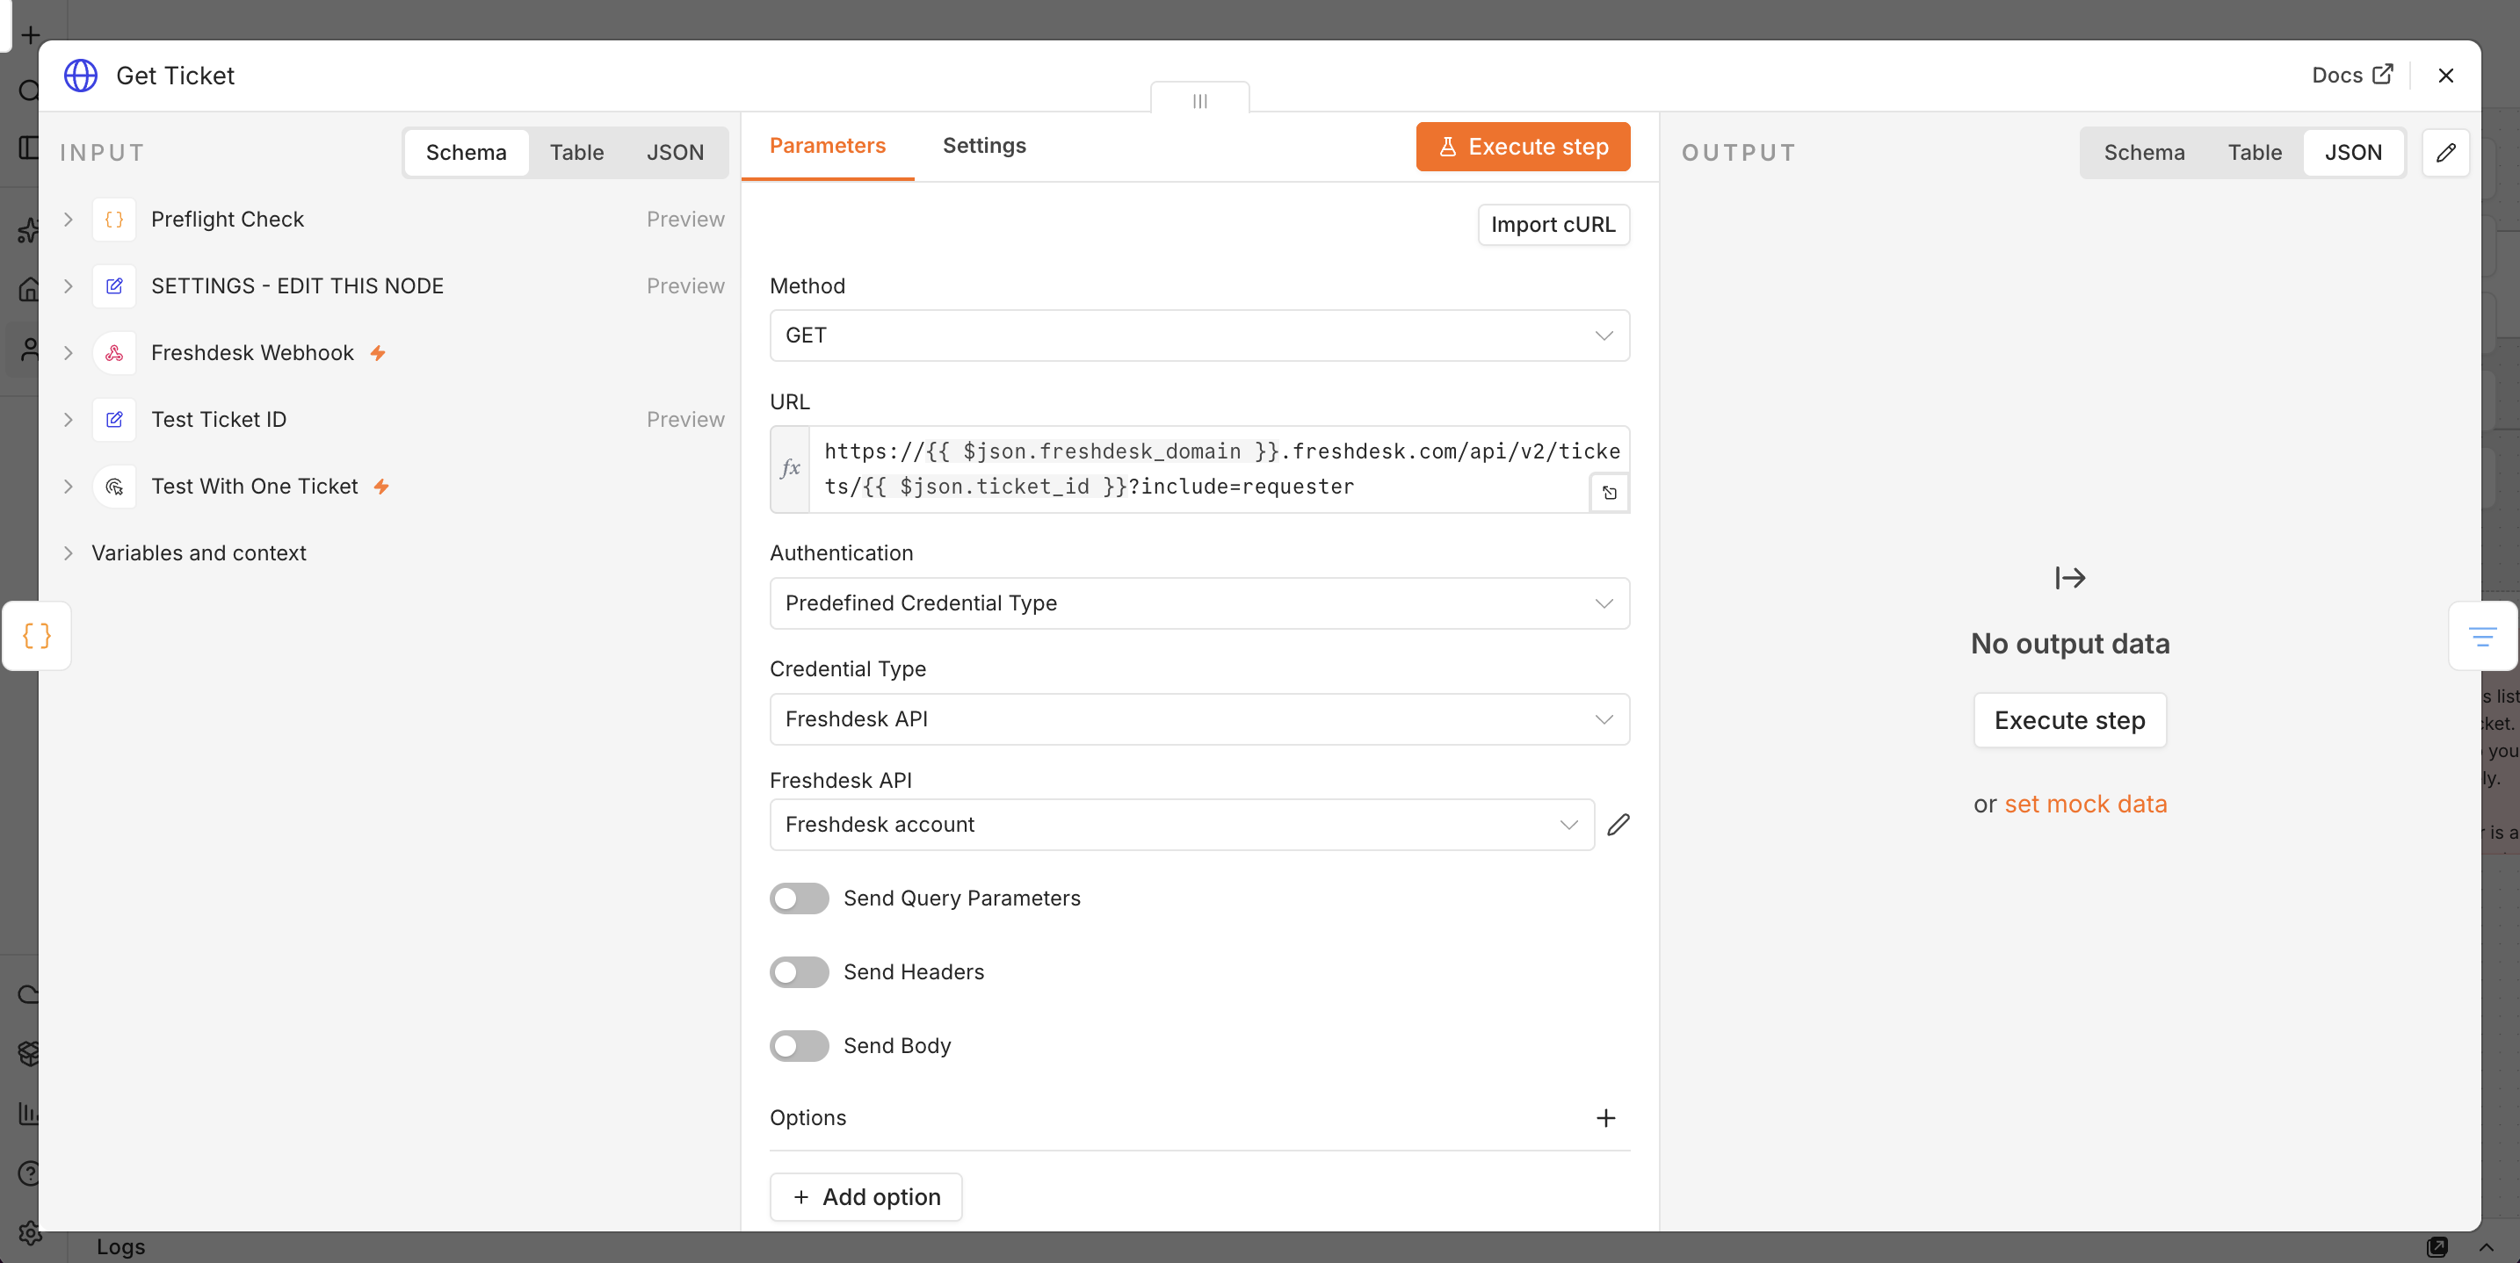Click Preview next to Test Ticket ID

point(685,419)
